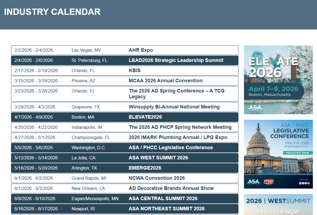Screen dimensions: 317x215
Task: Click the date 6/9/2026 - 6/10/2026
Action: pyautogui.click(x=35, y=198)
